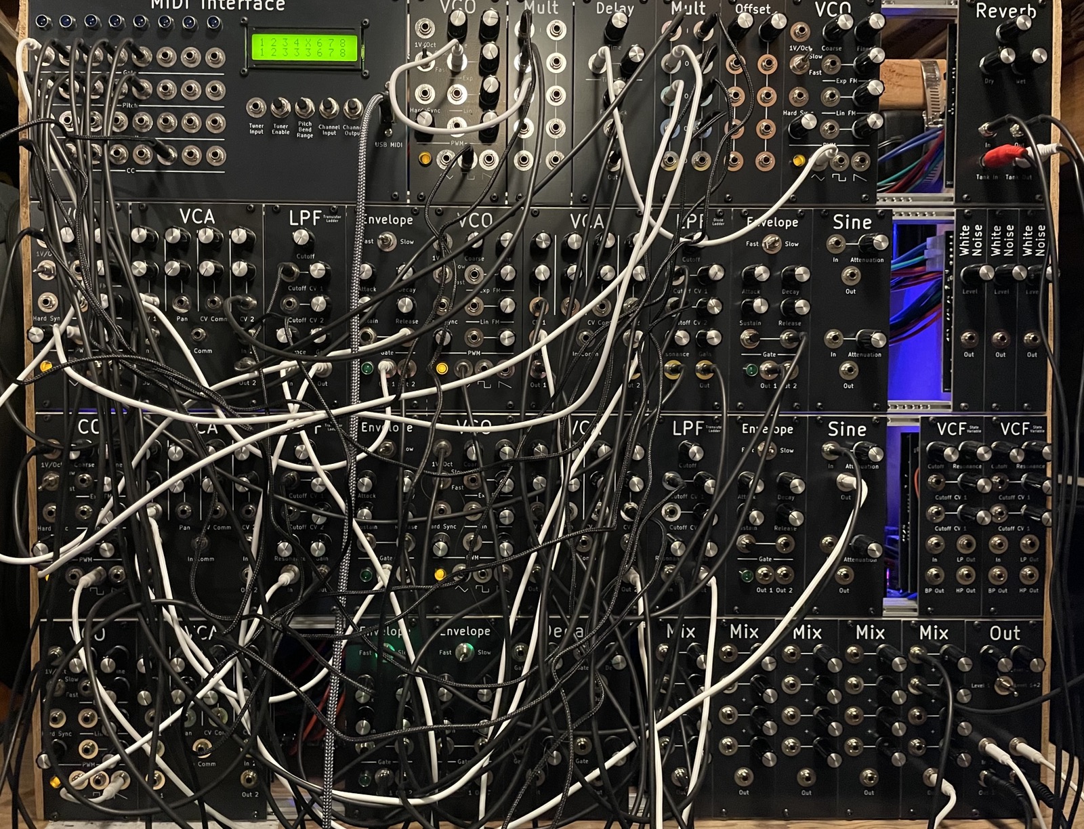
Task: Click the Reverb module title
Action: (1005, 12)
